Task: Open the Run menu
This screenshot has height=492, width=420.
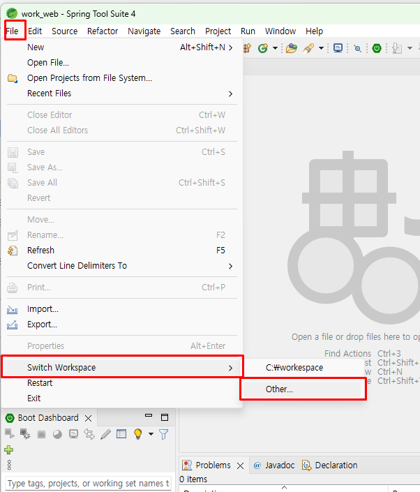Action: (248, 31)
